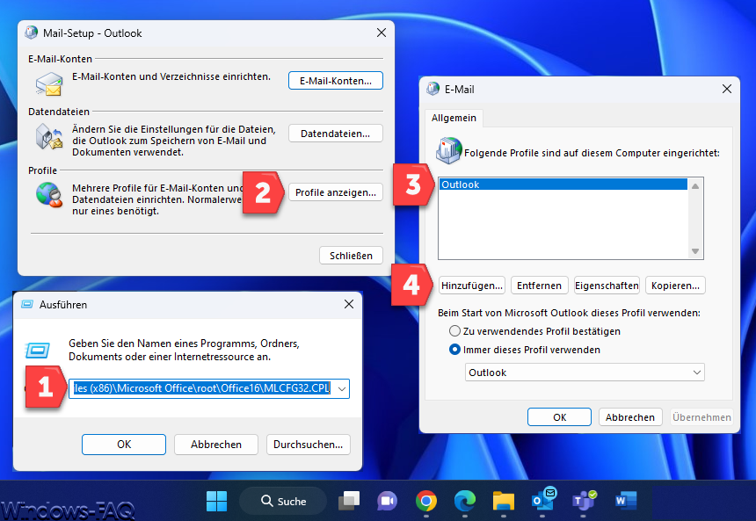This screenshot has height=521, width=756.
Task: Click the Datendateien icon in Mail-Setup
Action: (48, 136)
